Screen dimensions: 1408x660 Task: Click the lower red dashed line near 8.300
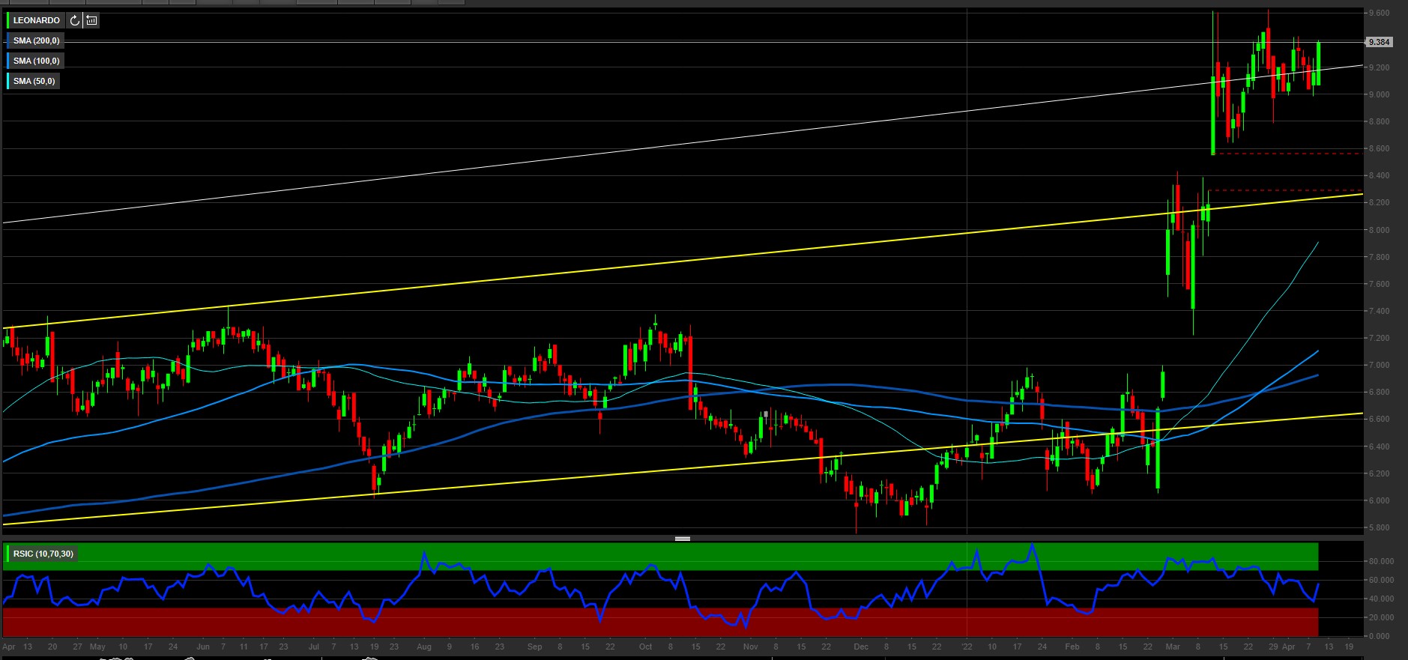(x=1289, y=190)
